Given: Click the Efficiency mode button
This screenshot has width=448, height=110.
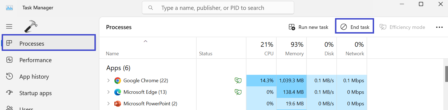Looking at the screenshot, I should click(402, 27).
